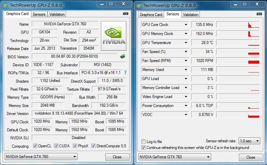Click the camera screenshot icon in left window
Screen dimensions: 267x165
[126, 13]
